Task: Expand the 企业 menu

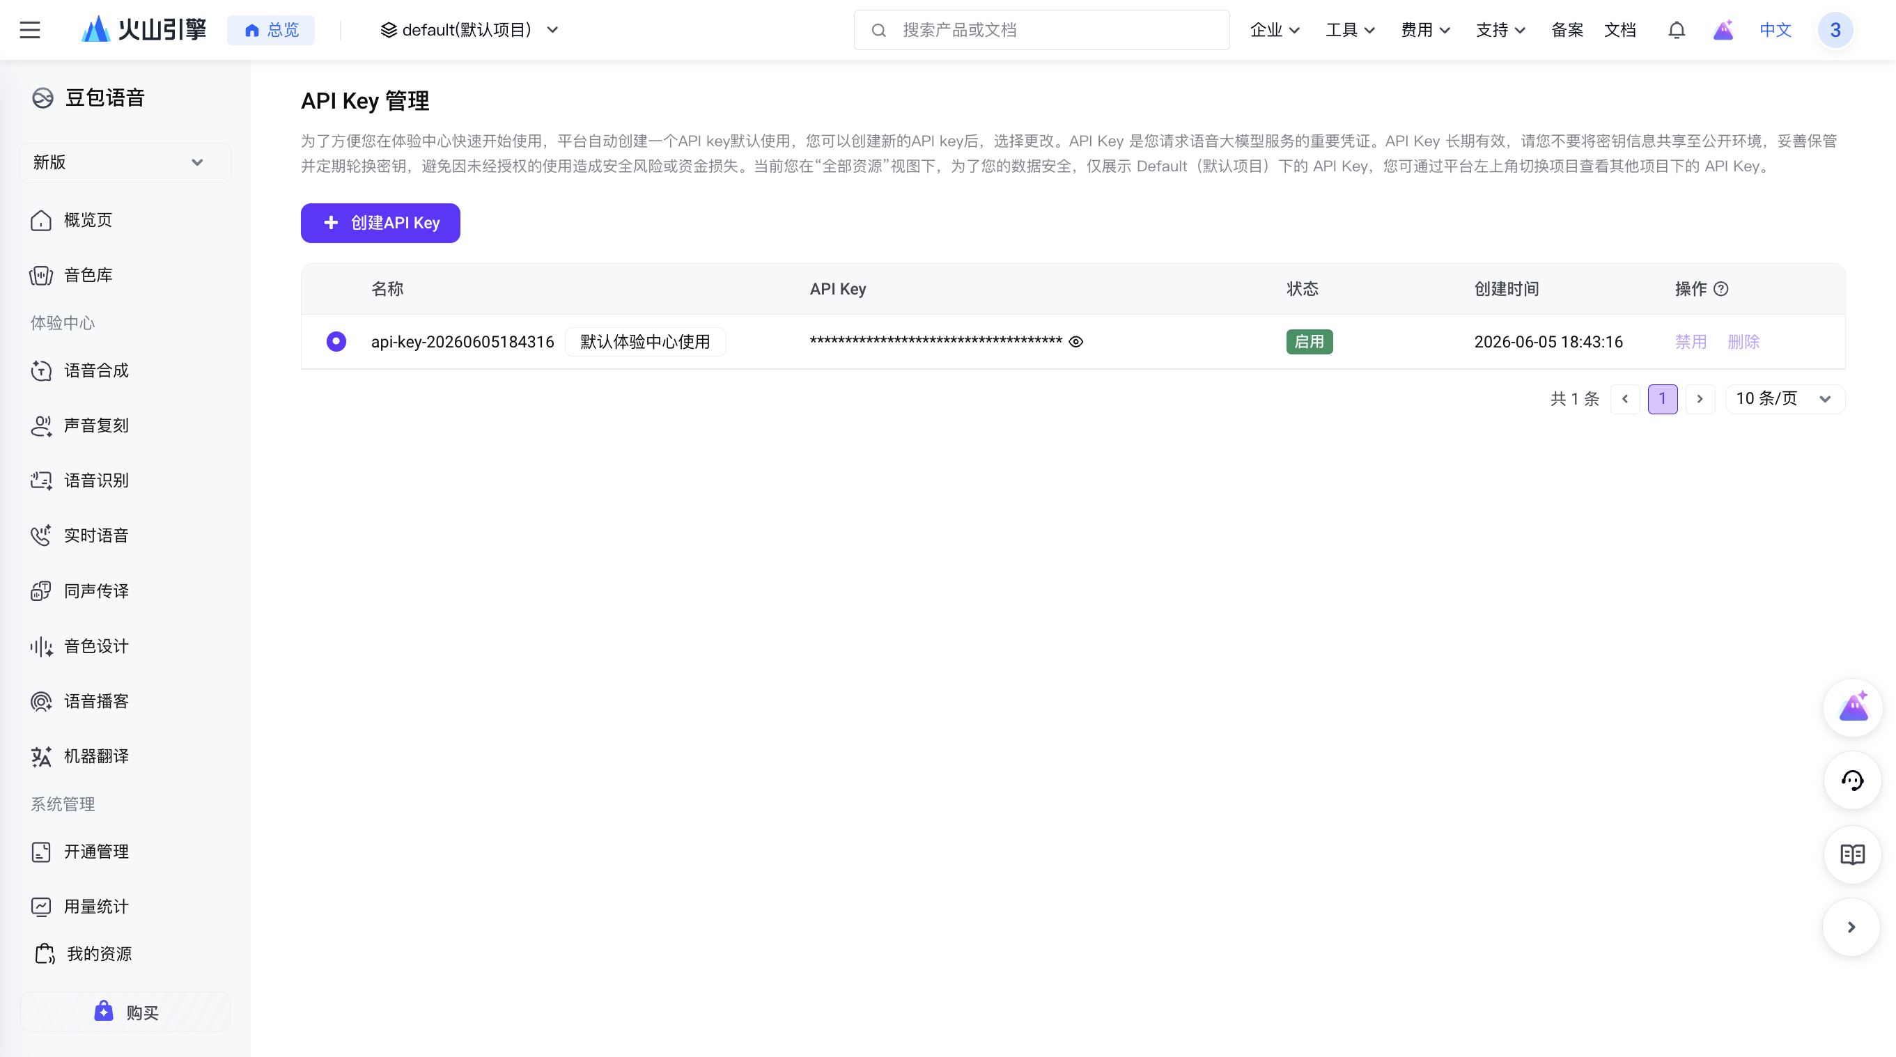Action: pos(1275,30)
